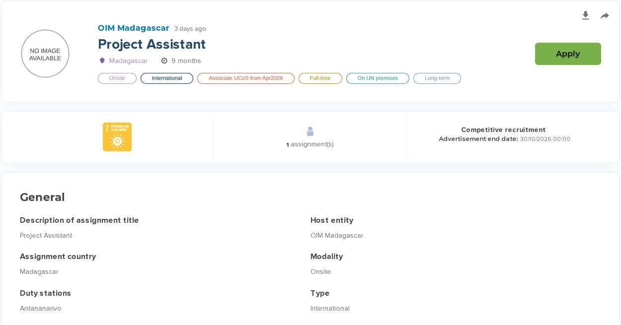
Task: Click the advertisement end date 30/10/2026 00:00
Action: pyautogui.click(x=545, y=139)
